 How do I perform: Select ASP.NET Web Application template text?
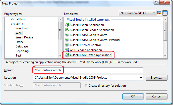(x=87, y=25)
